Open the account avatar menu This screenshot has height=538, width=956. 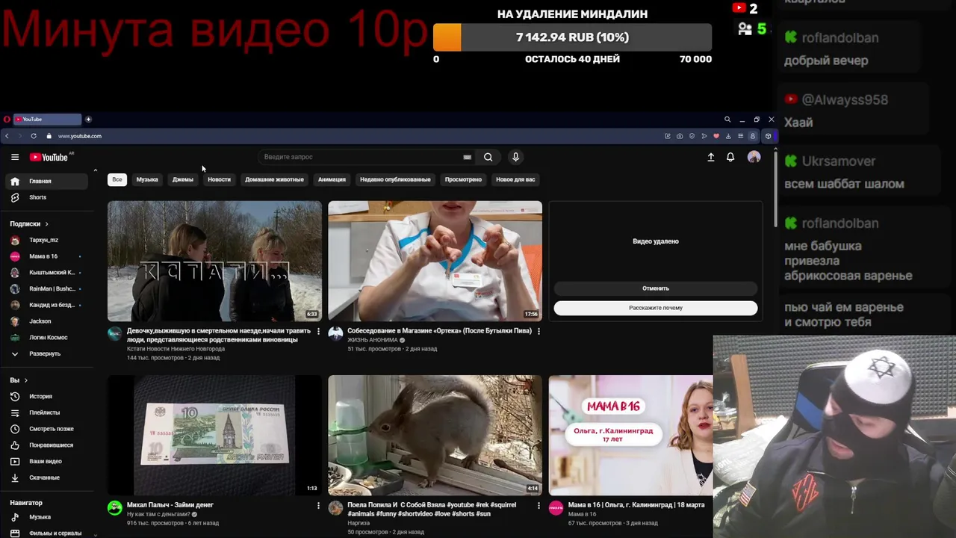[754, 157]
